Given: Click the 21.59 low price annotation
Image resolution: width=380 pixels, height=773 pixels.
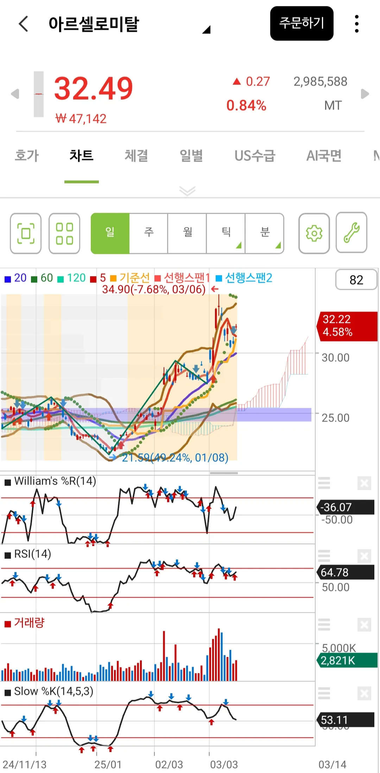Looking at the screenshot, I should click(175, 457).
